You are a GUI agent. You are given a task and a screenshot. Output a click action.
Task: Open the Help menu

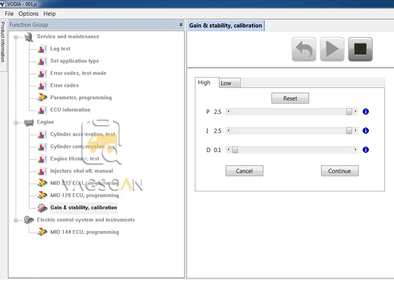[50, 14]
